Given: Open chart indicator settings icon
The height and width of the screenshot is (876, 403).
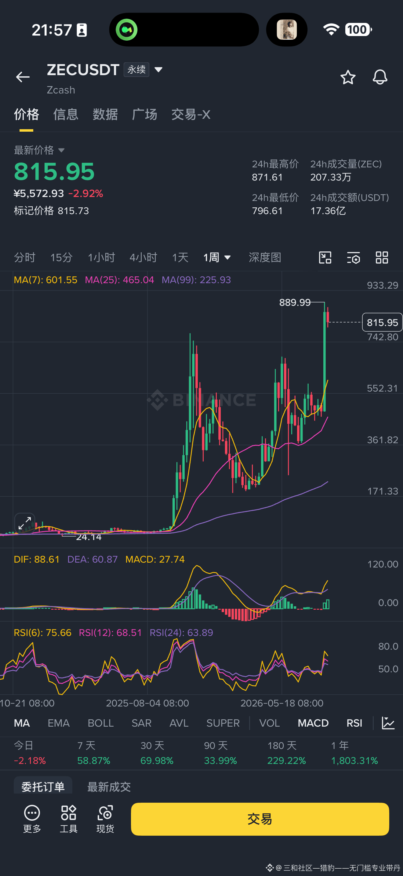Looking at the screenshot, I should [354, 257].
